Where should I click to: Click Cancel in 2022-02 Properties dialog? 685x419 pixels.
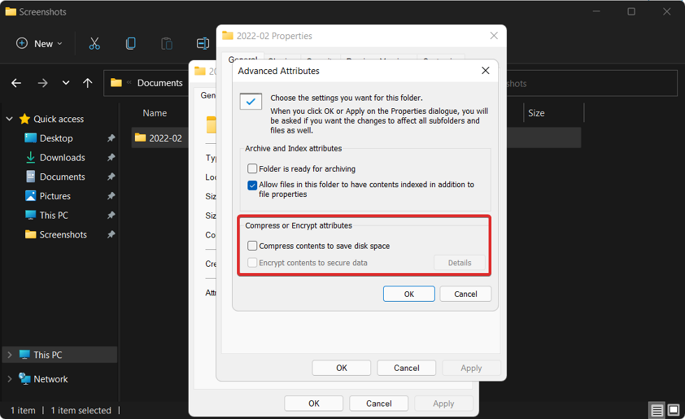pos(406,368)
